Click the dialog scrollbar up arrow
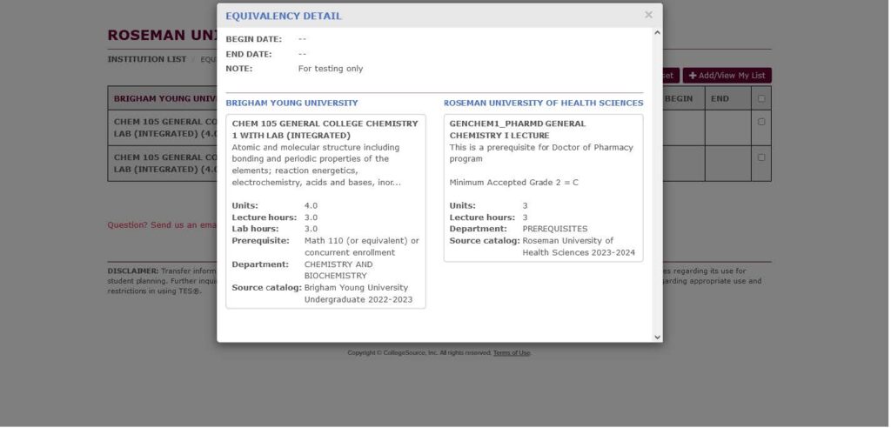891x428 pixels. point(658,33)
